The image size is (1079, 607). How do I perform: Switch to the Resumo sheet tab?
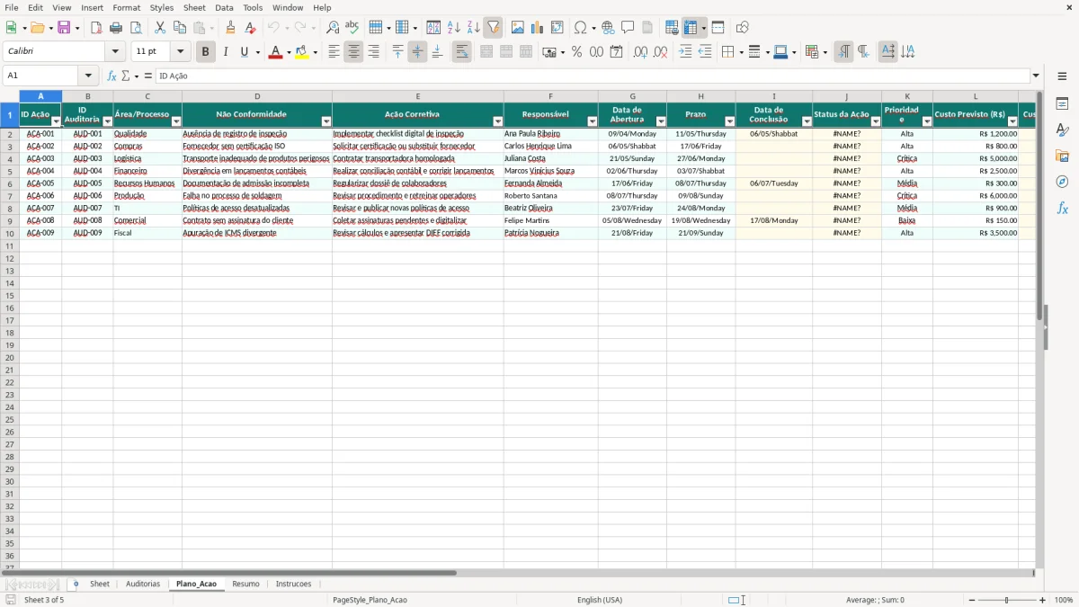[x=245, y=584]
